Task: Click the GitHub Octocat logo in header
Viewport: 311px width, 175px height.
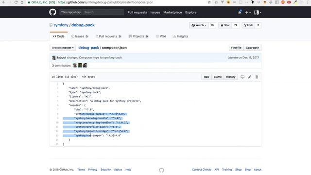Action: tap(52, 12)
